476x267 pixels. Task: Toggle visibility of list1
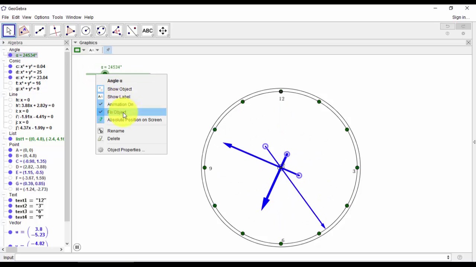pos(10,139)
